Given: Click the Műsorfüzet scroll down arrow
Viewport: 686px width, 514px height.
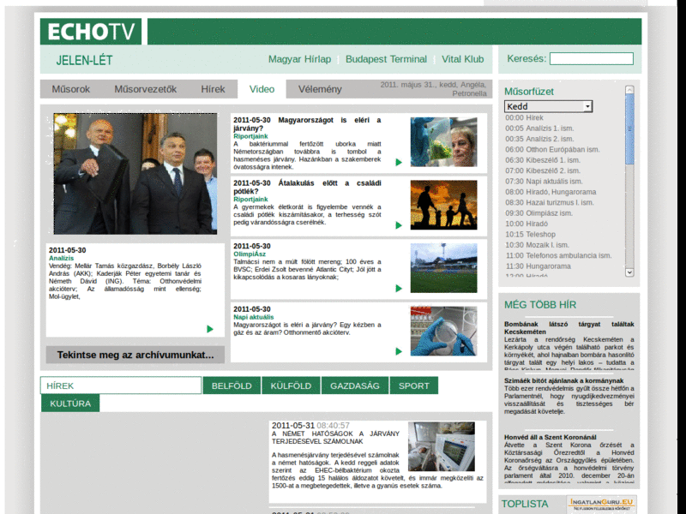Looking at the screenshot, I should click(629, 272).
